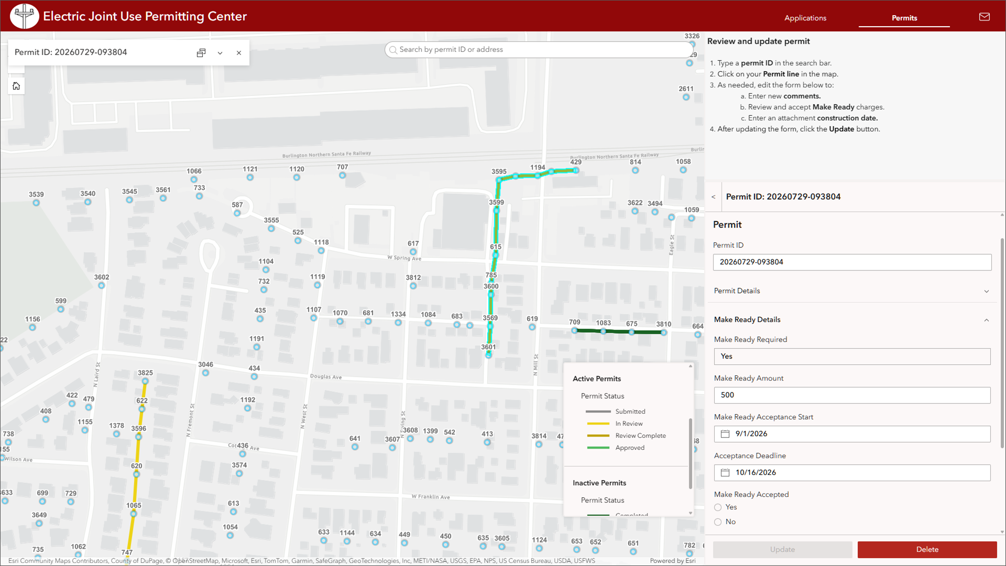Click the legend panel scrollbar

click(691, 454)
